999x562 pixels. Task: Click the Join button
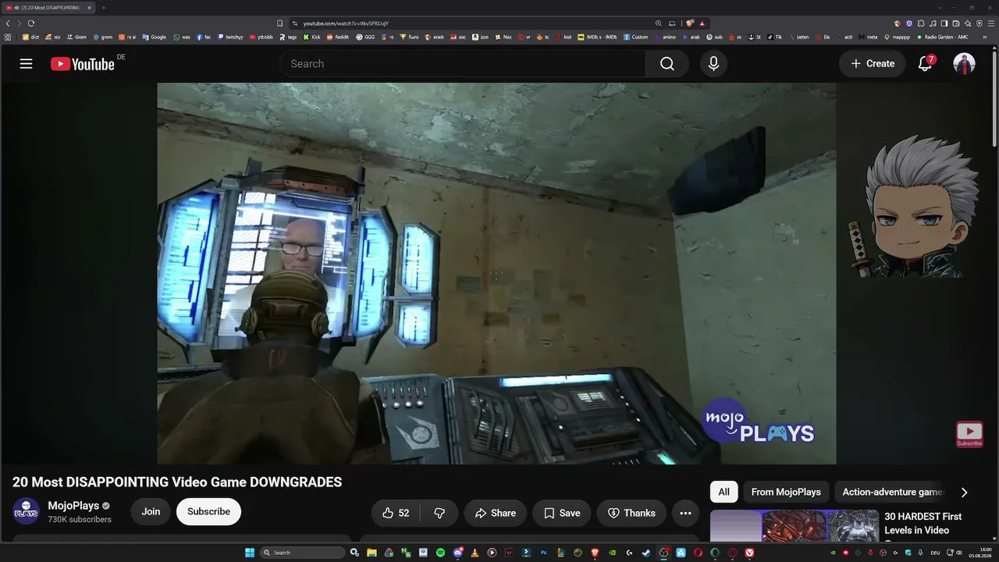pyautogui.click(x=151, y=511)
